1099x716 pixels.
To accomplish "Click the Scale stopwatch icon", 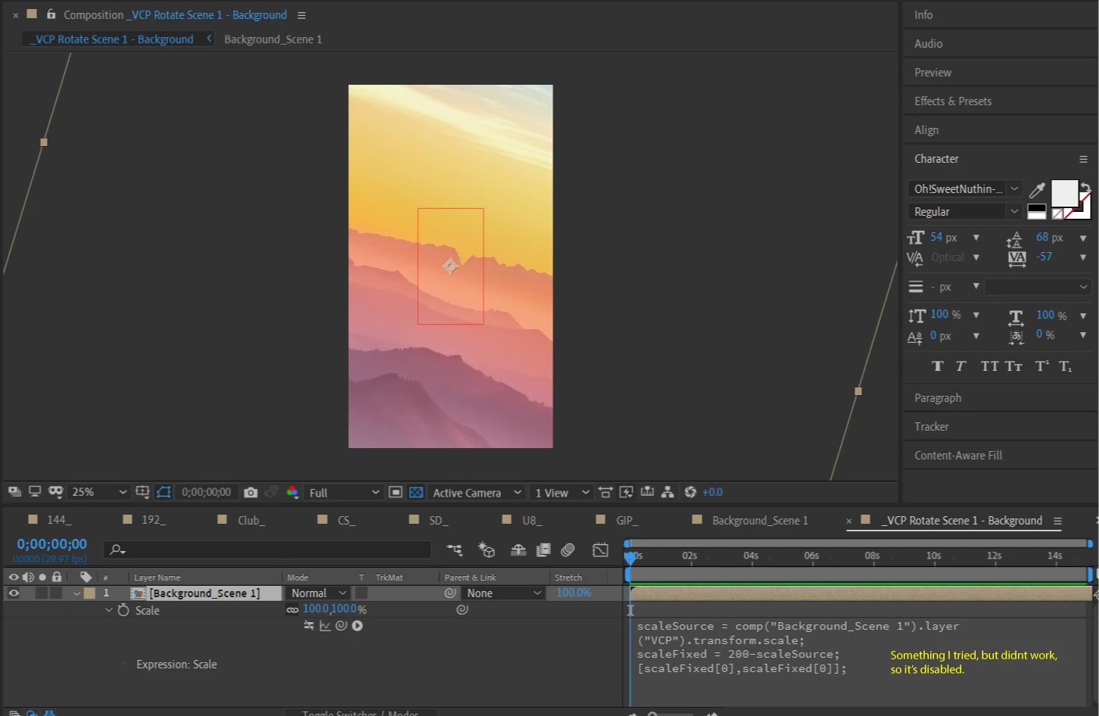I will coord(123,610).
